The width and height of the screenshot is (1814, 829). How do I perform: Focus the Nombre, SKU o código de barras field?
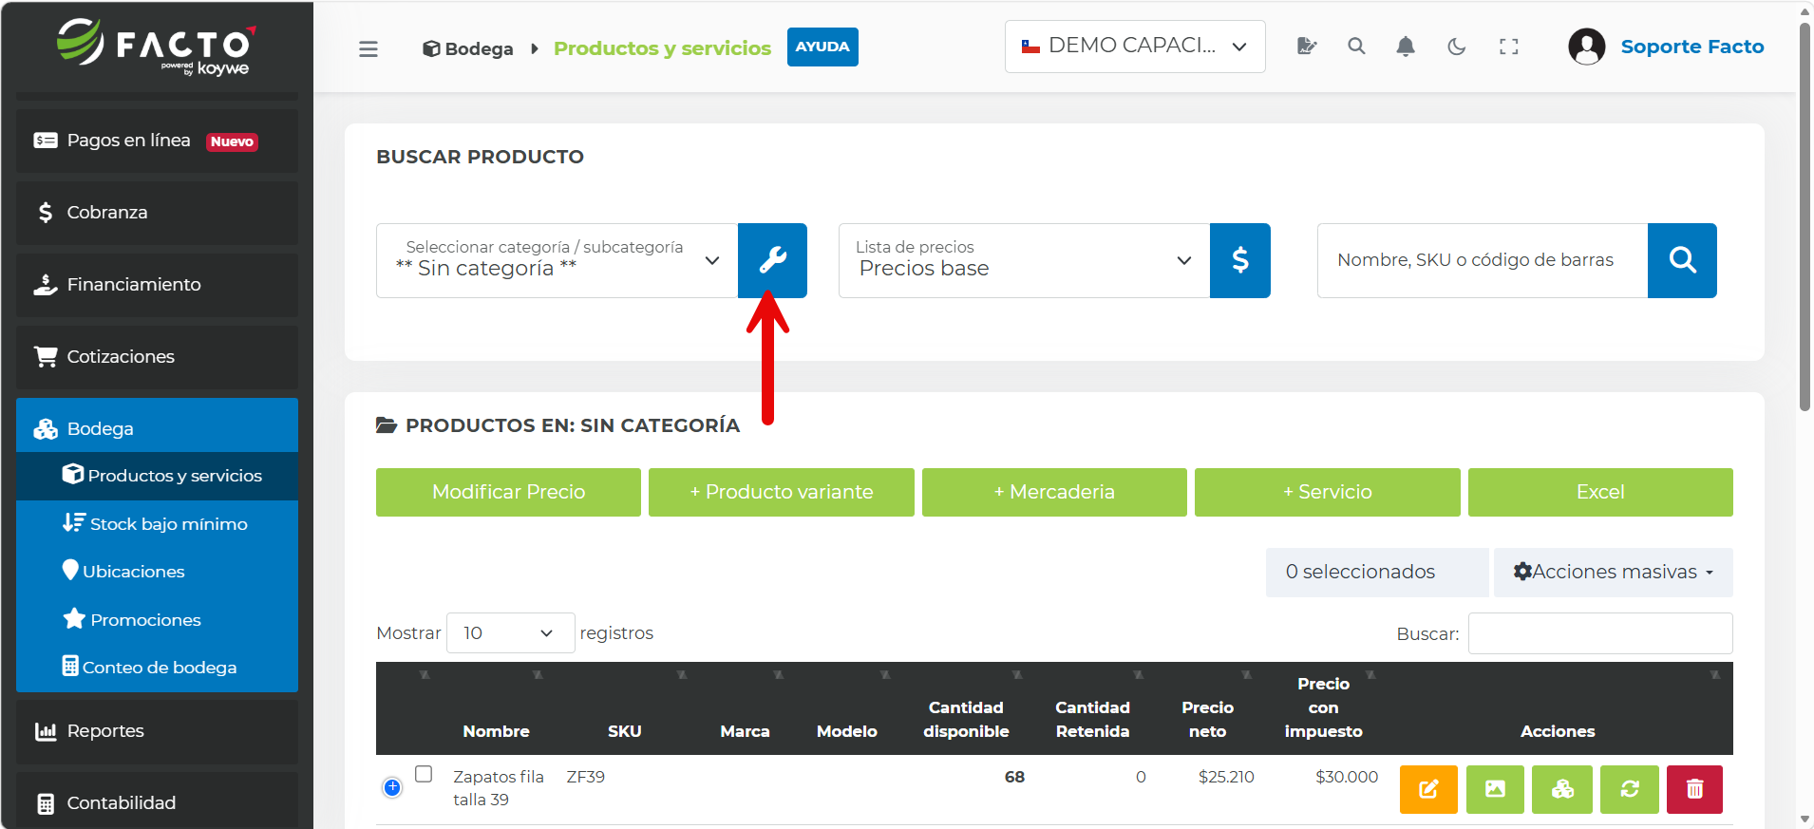point(1483,260)
